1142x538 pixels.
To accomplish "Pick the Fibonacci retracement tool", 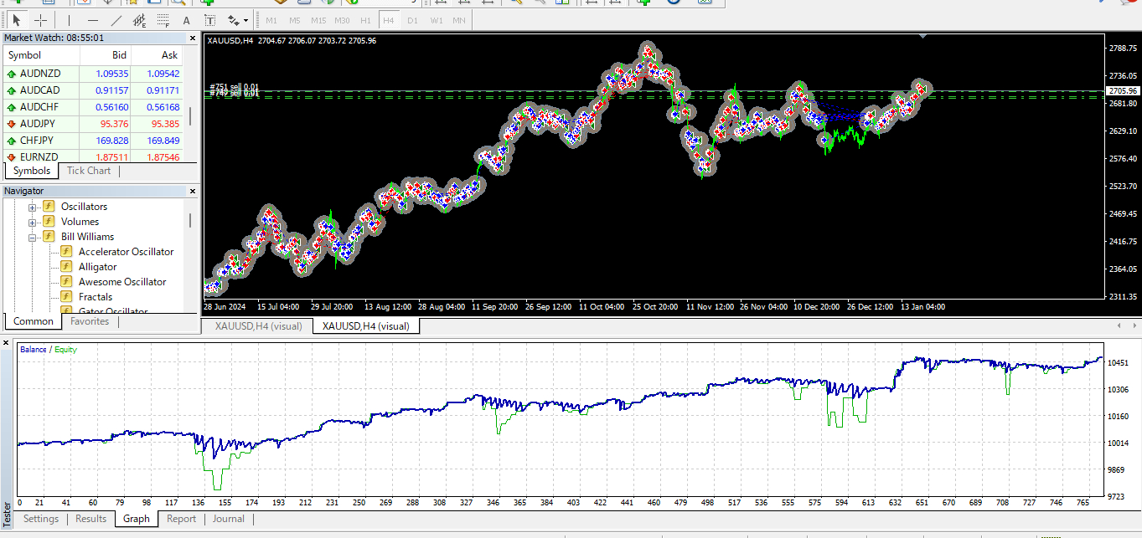I will 163,20.
